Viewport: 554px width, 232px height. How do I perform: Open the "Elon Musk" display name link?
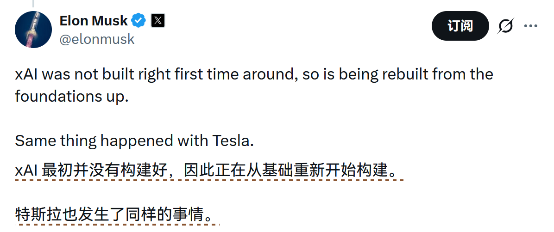94,21
